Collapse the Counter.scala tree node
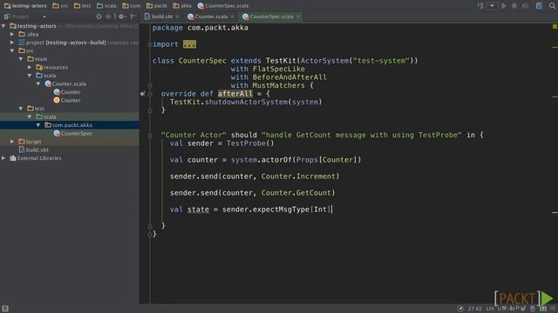This screenshot has height=313, width=558. (38, 83)
